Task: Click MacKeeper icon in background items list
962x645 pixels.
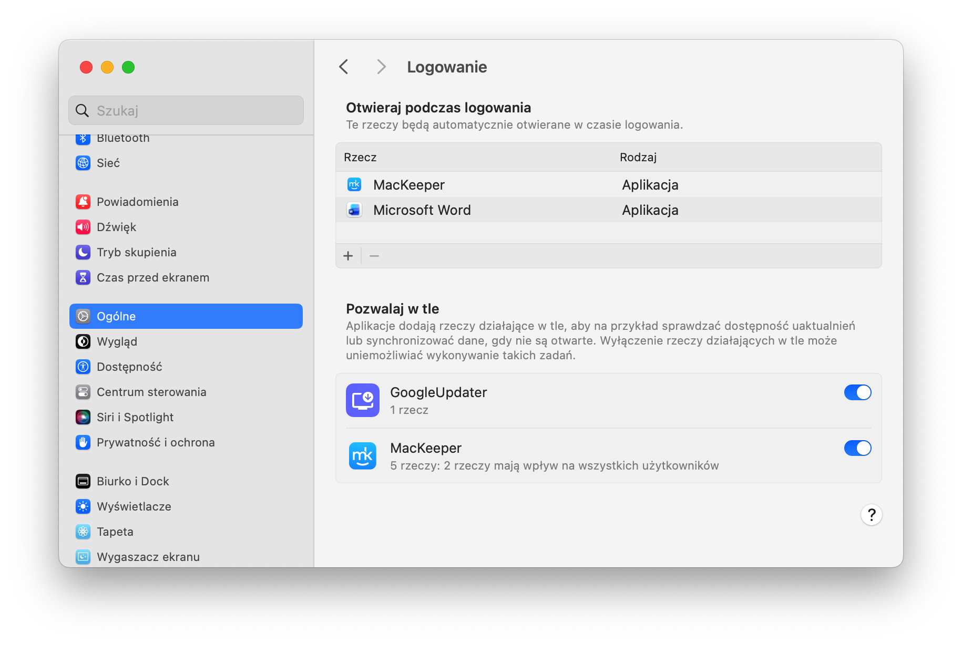Action: (x=363, y=456)
